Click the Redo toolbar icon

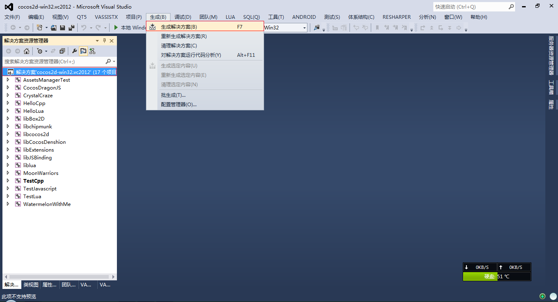pyautogui.click(x=98, y=27)
